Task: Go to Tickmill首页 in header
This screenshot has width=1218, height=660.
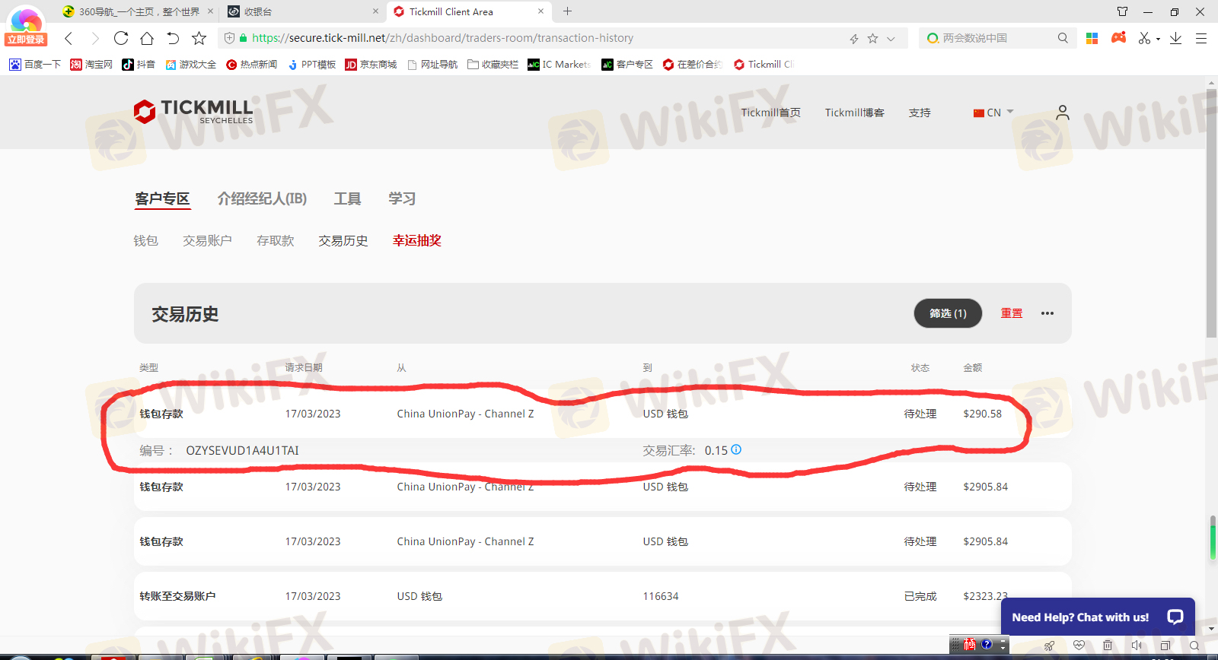Action: [x=770, y=113]
